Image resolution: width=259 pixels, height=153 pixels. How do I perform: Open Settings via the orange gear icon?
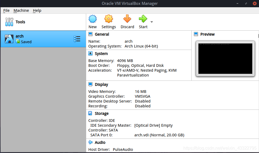point(108,19)
